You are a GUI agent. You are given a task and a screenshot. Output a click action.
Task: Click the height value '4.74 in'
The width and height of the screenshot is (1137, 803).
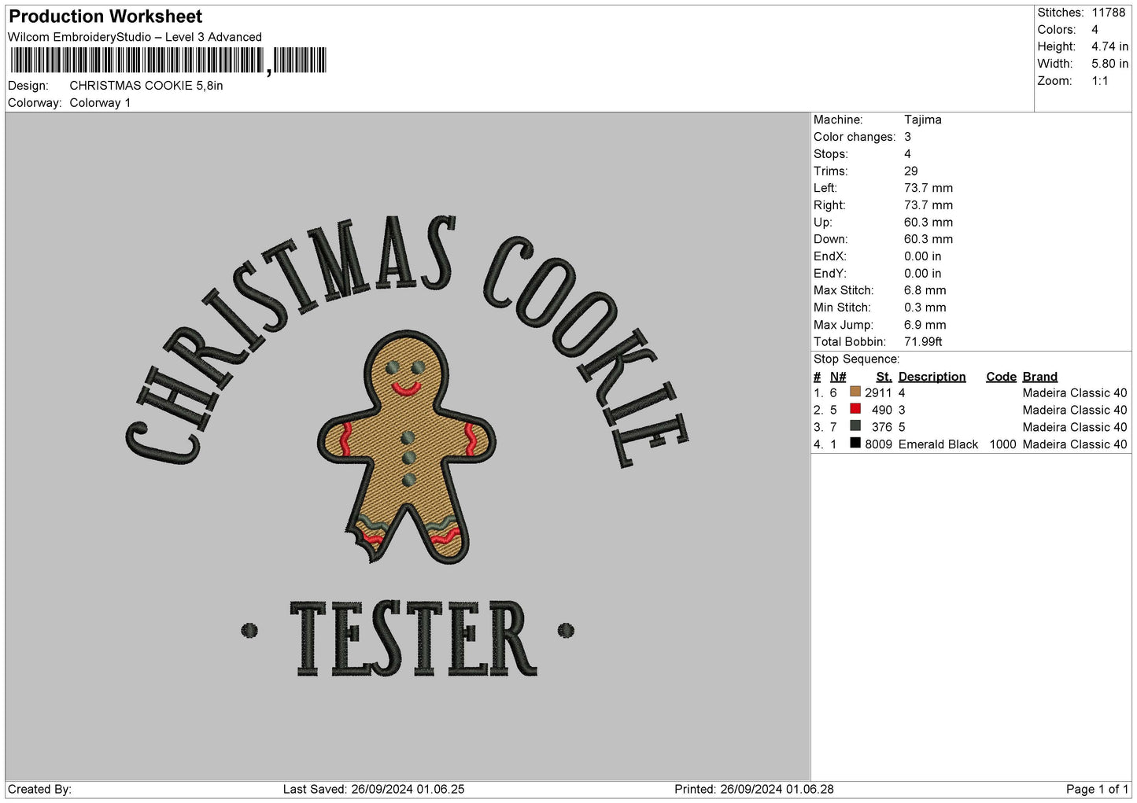(x=1109, y=46)
